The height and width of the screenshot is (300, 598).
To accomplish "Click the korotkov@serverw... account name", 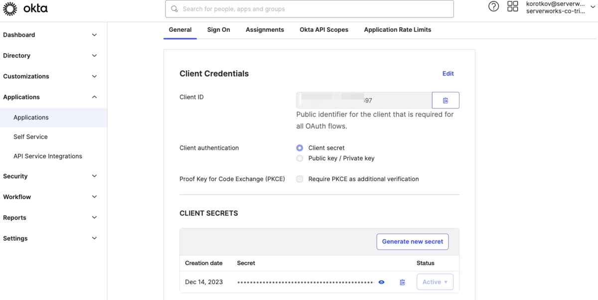I will tap(555, 3).
